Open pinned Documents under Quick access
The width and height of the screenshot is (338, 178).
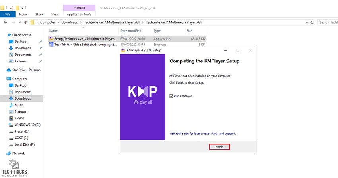pyautogui.click(x=23, y=55)
